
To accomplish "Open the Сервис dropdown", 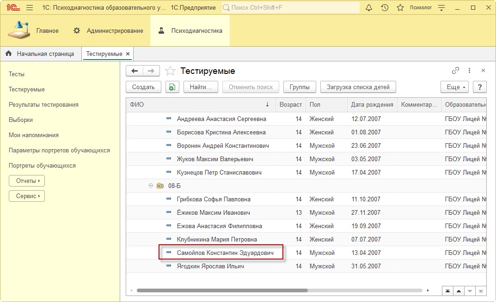I will click(27, 196).
